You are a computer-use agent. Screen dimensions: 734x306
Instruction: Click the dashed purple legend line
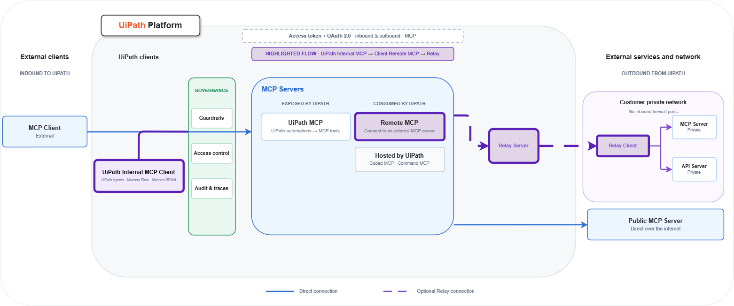pos(395,291)
